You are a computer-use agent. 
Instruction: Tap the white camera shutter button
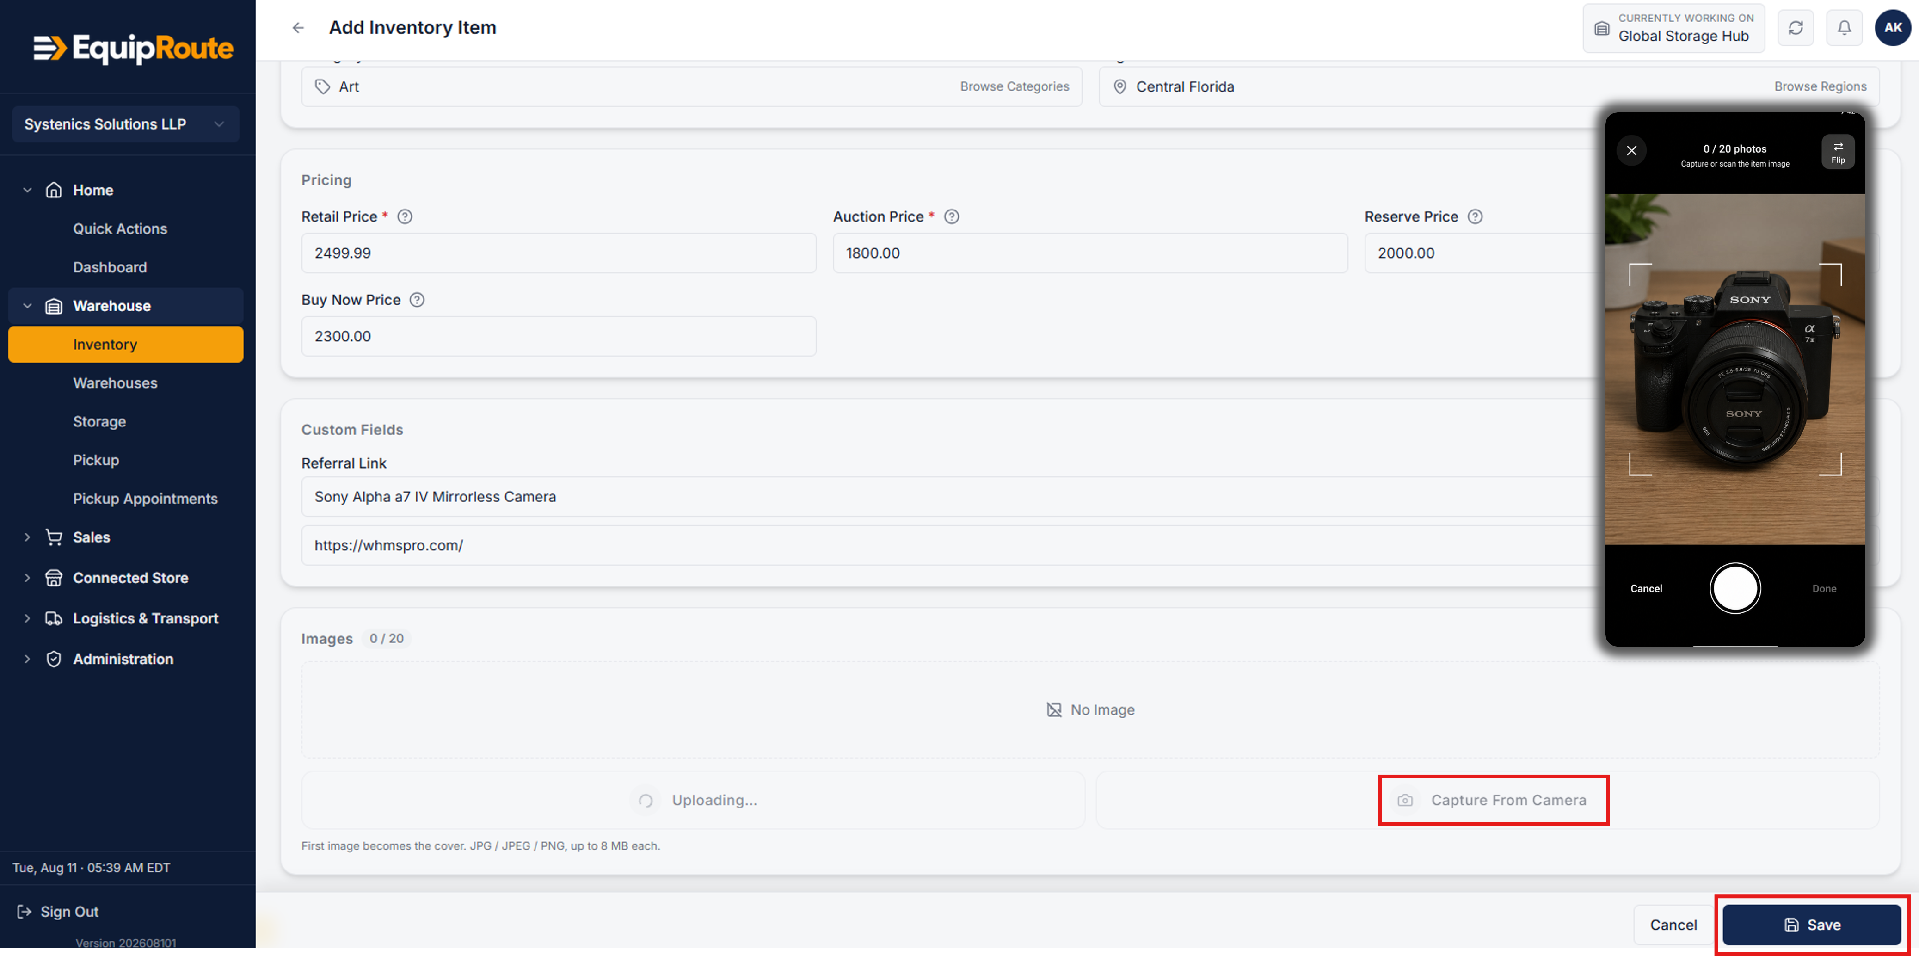1735,588
